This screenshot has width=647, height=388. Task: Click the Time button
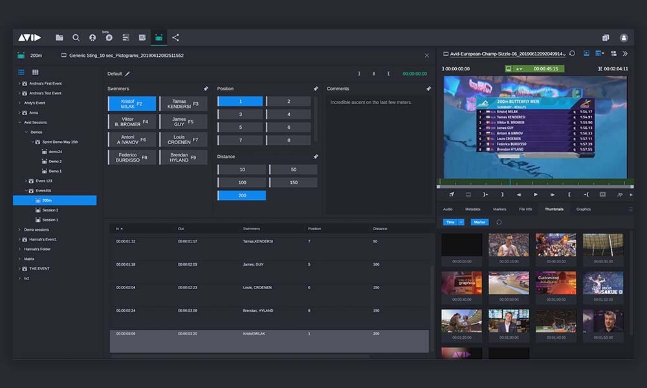click(x=450, y=222)
